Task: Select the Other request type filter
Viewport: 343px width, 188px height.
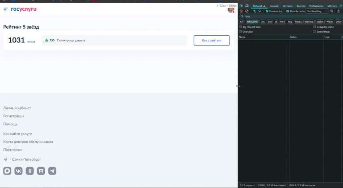Action: tap(339, 21)
